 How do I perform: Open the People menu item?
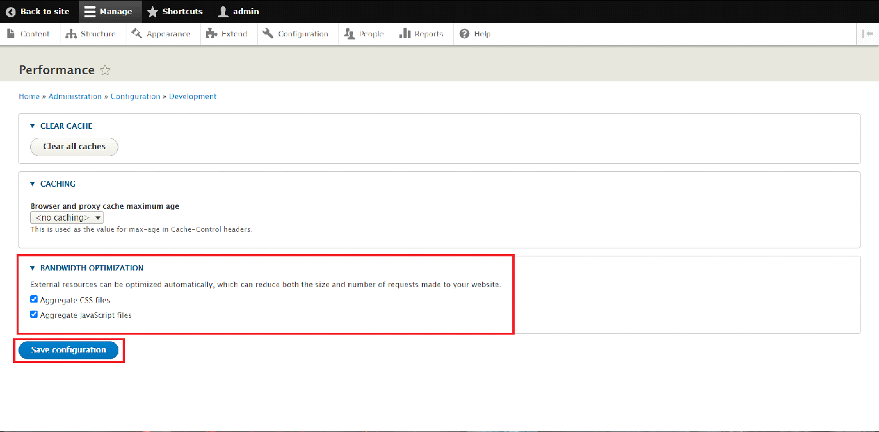click(364, 34)
